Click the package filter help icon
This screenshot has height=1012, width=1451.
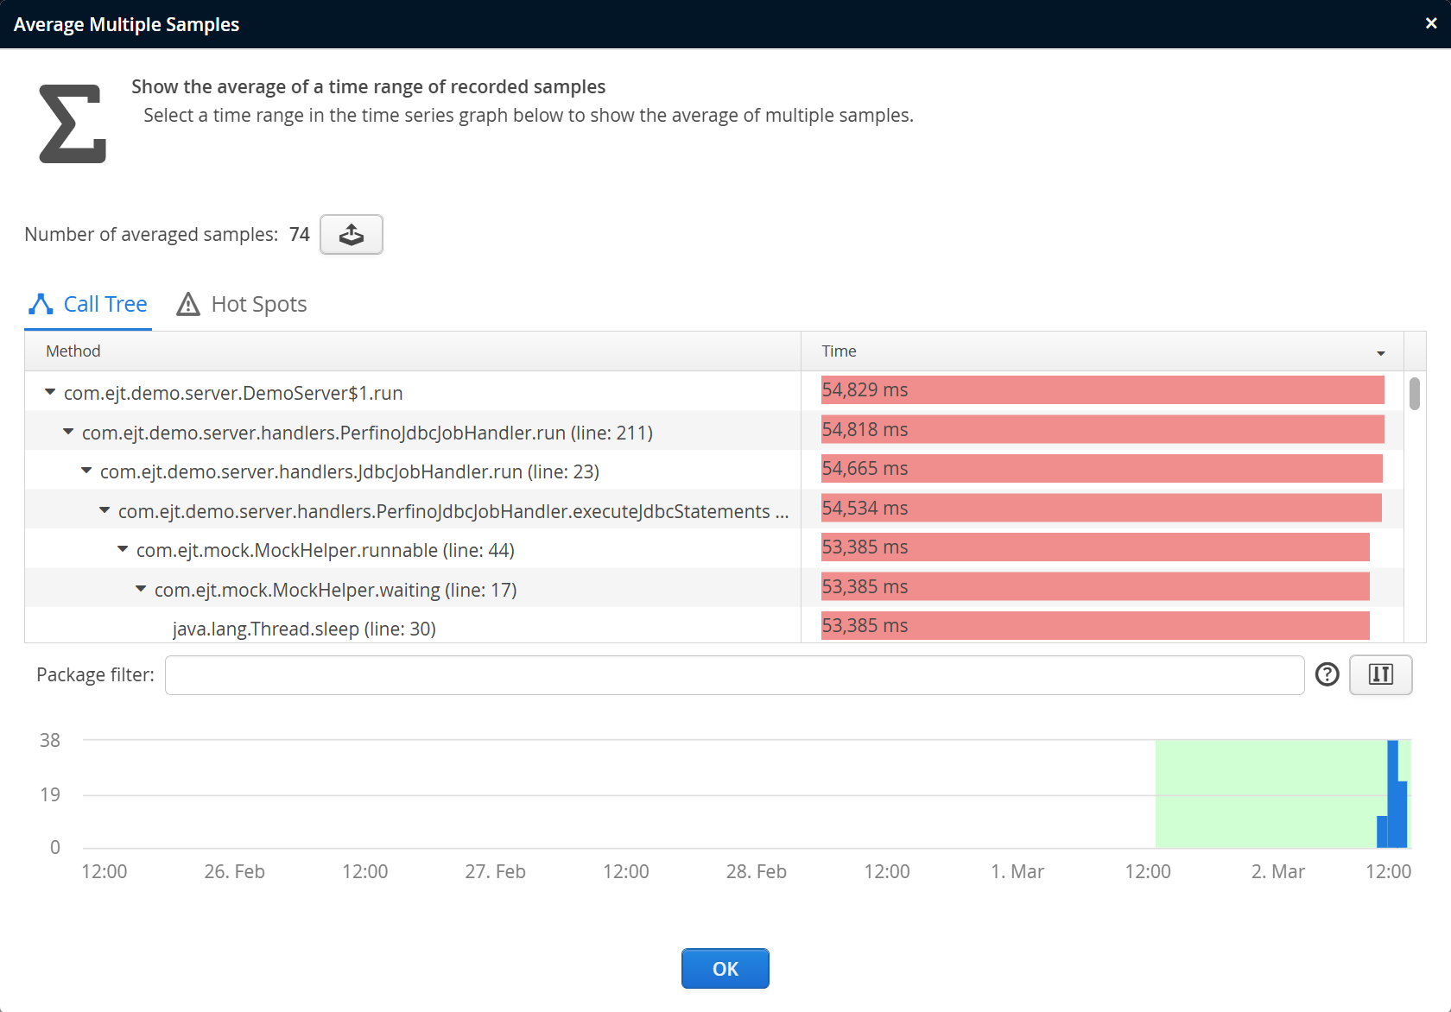click(1327, 674)
